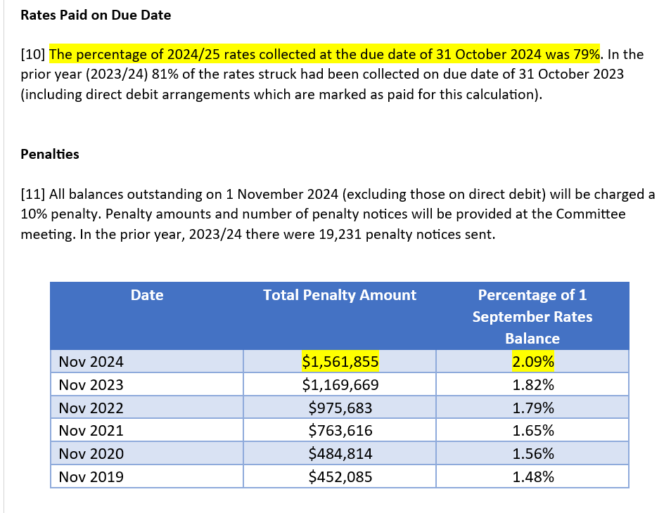Select the "Total Penalty Amount" column header
This screenshot has width=671, height=513.
click(340, 295)
